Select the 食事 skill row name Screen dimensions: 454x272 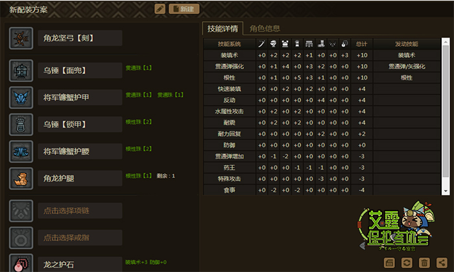point(230,190)
